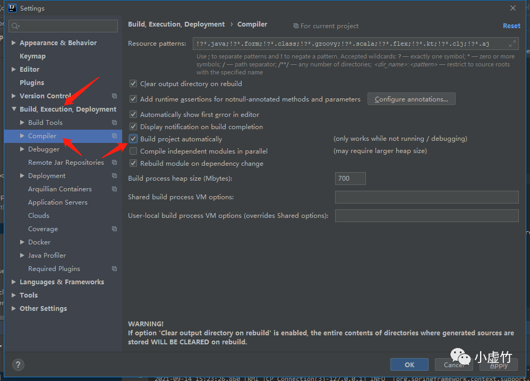Expand Languages & Frameworks arrow

click(x=13, y=282)
